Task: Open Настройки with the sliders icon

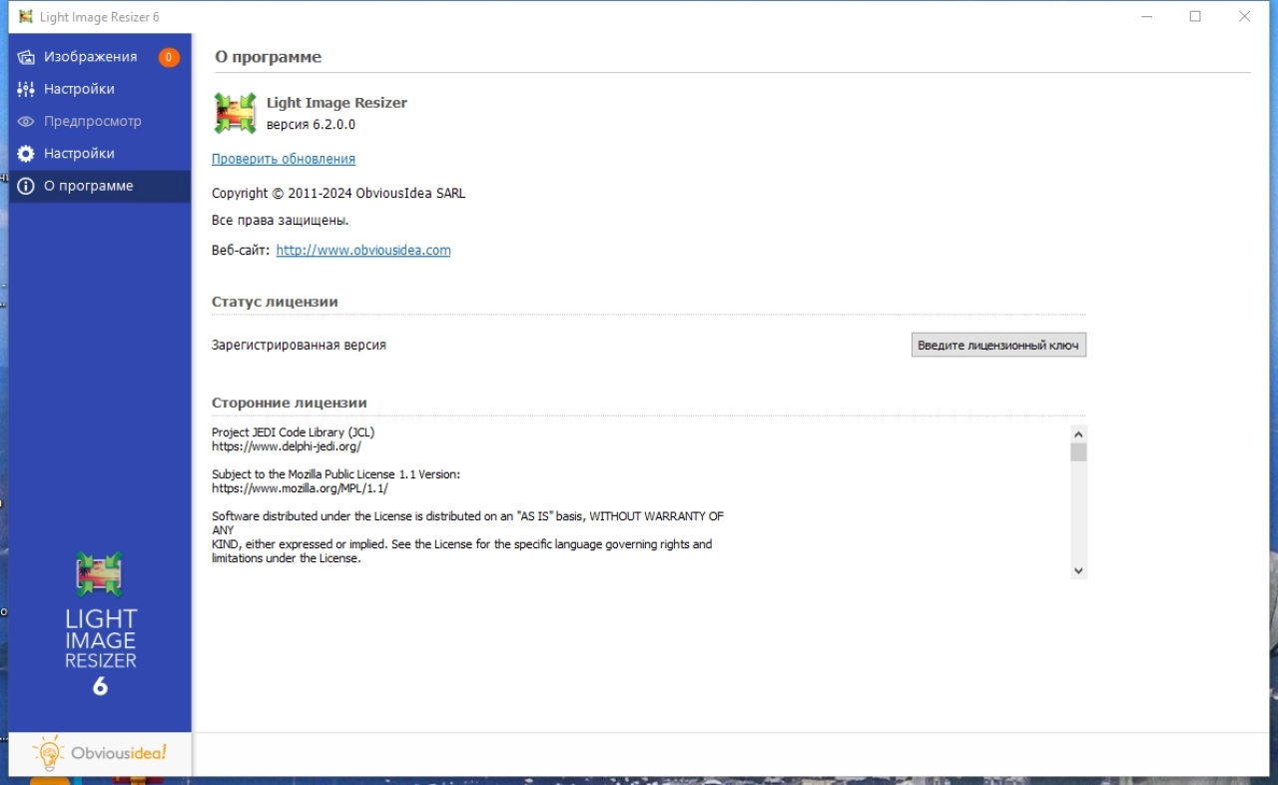Action: pyautogui.click(x=100, y=89)
